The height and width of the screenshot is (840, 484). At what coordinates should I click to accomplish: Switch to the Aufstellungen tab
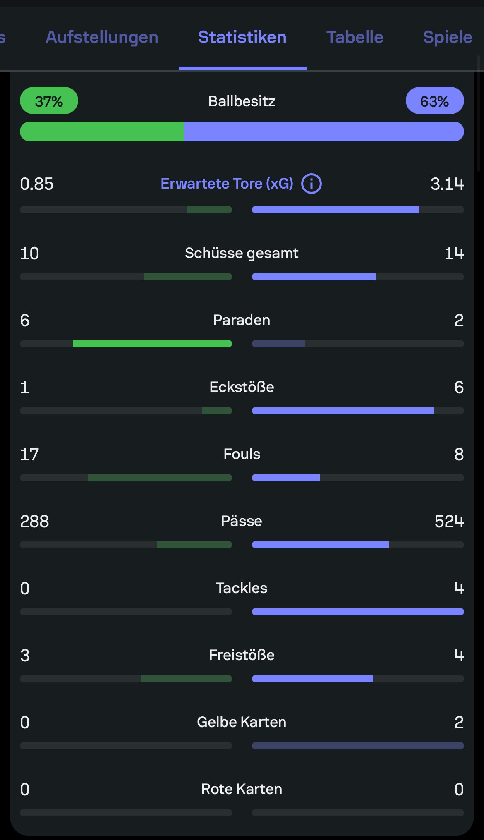coord(102,37)
